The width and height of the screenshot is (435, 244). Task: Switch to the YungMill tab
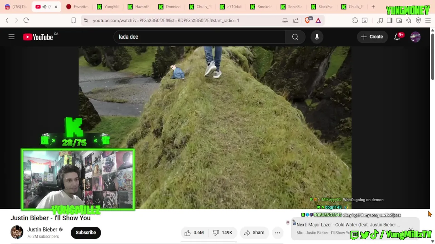(108, 7)
